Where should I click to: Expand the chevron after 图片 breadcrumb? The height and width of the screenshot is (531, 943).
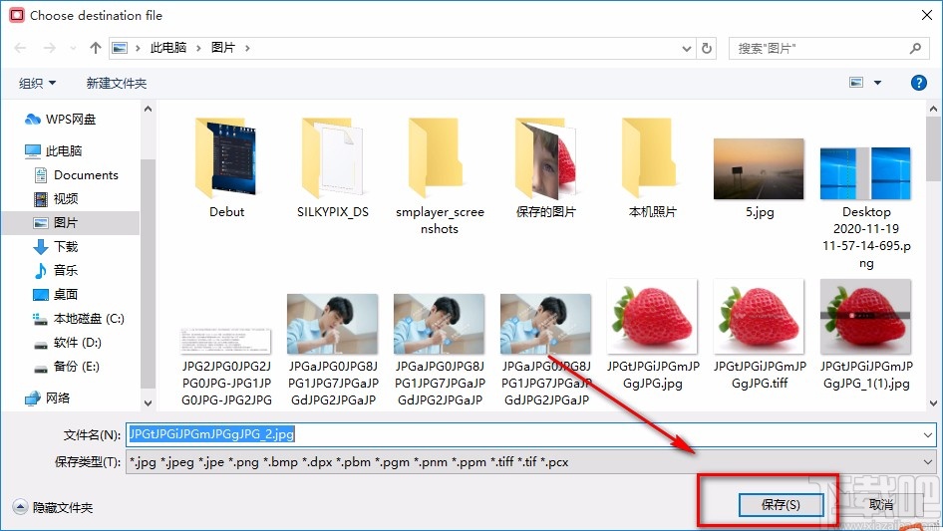(247, 48)
